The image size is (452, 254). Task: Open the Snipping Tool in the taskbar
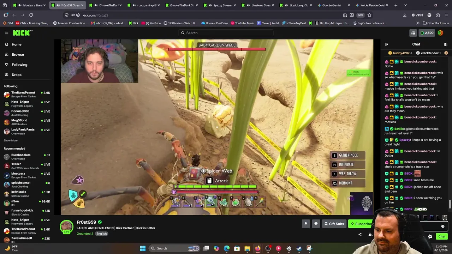pos(309,248)
